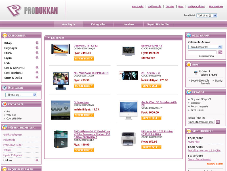Open the Para Birimi currency dropdown

(207, 16)
